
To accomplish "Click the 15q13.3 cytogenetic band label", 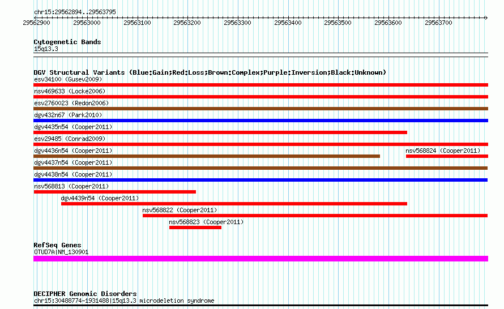I will 46,49.
